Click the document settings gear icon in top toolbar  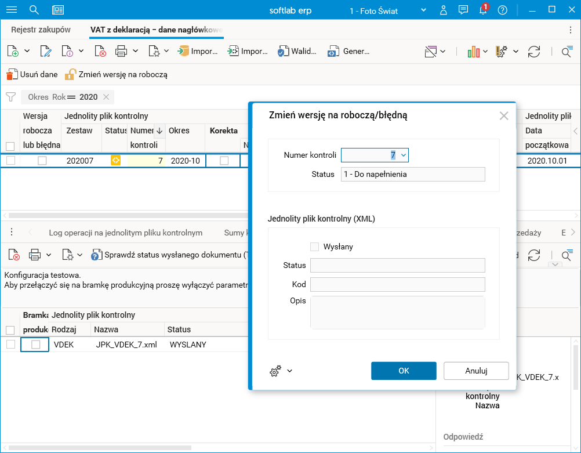click(154, 51)
